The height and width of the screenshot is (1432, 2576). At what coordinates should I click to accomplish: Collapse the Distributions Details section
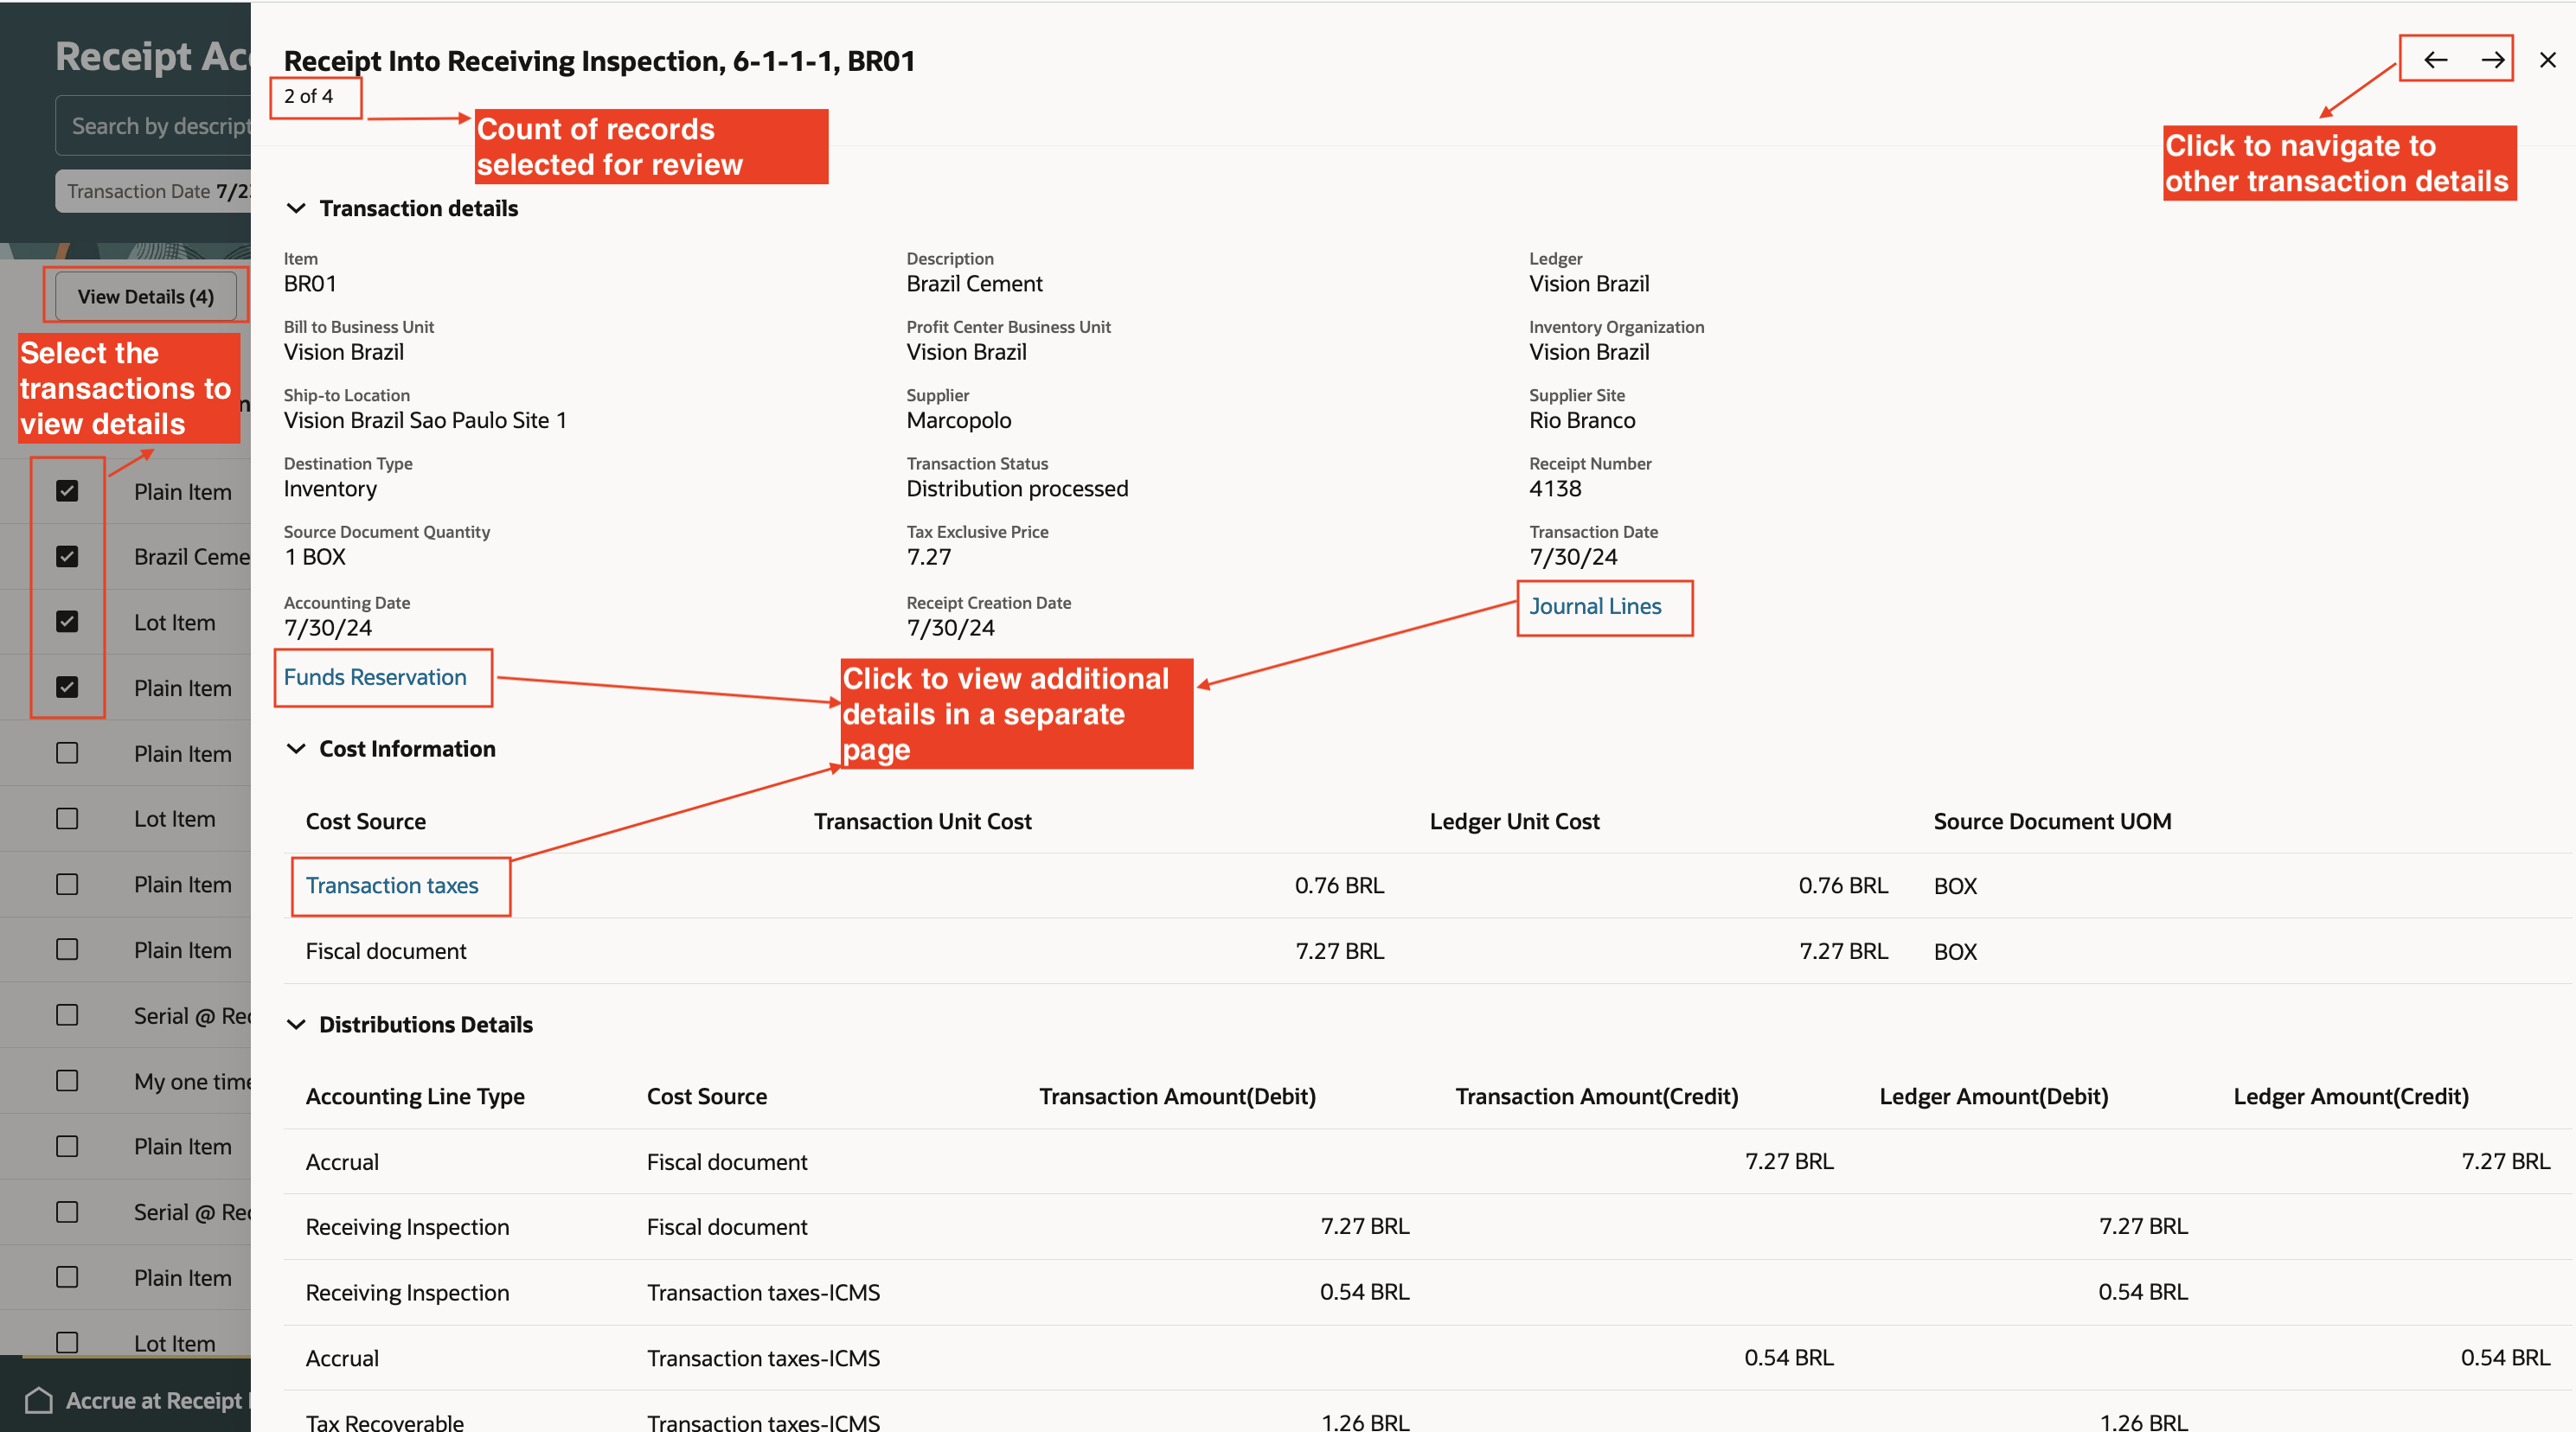[x=296, y=1024]
